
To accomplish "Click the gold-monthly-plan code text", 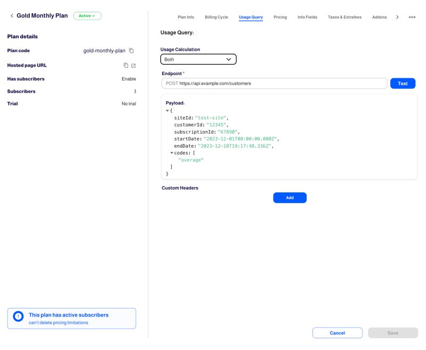I will 105,51.
